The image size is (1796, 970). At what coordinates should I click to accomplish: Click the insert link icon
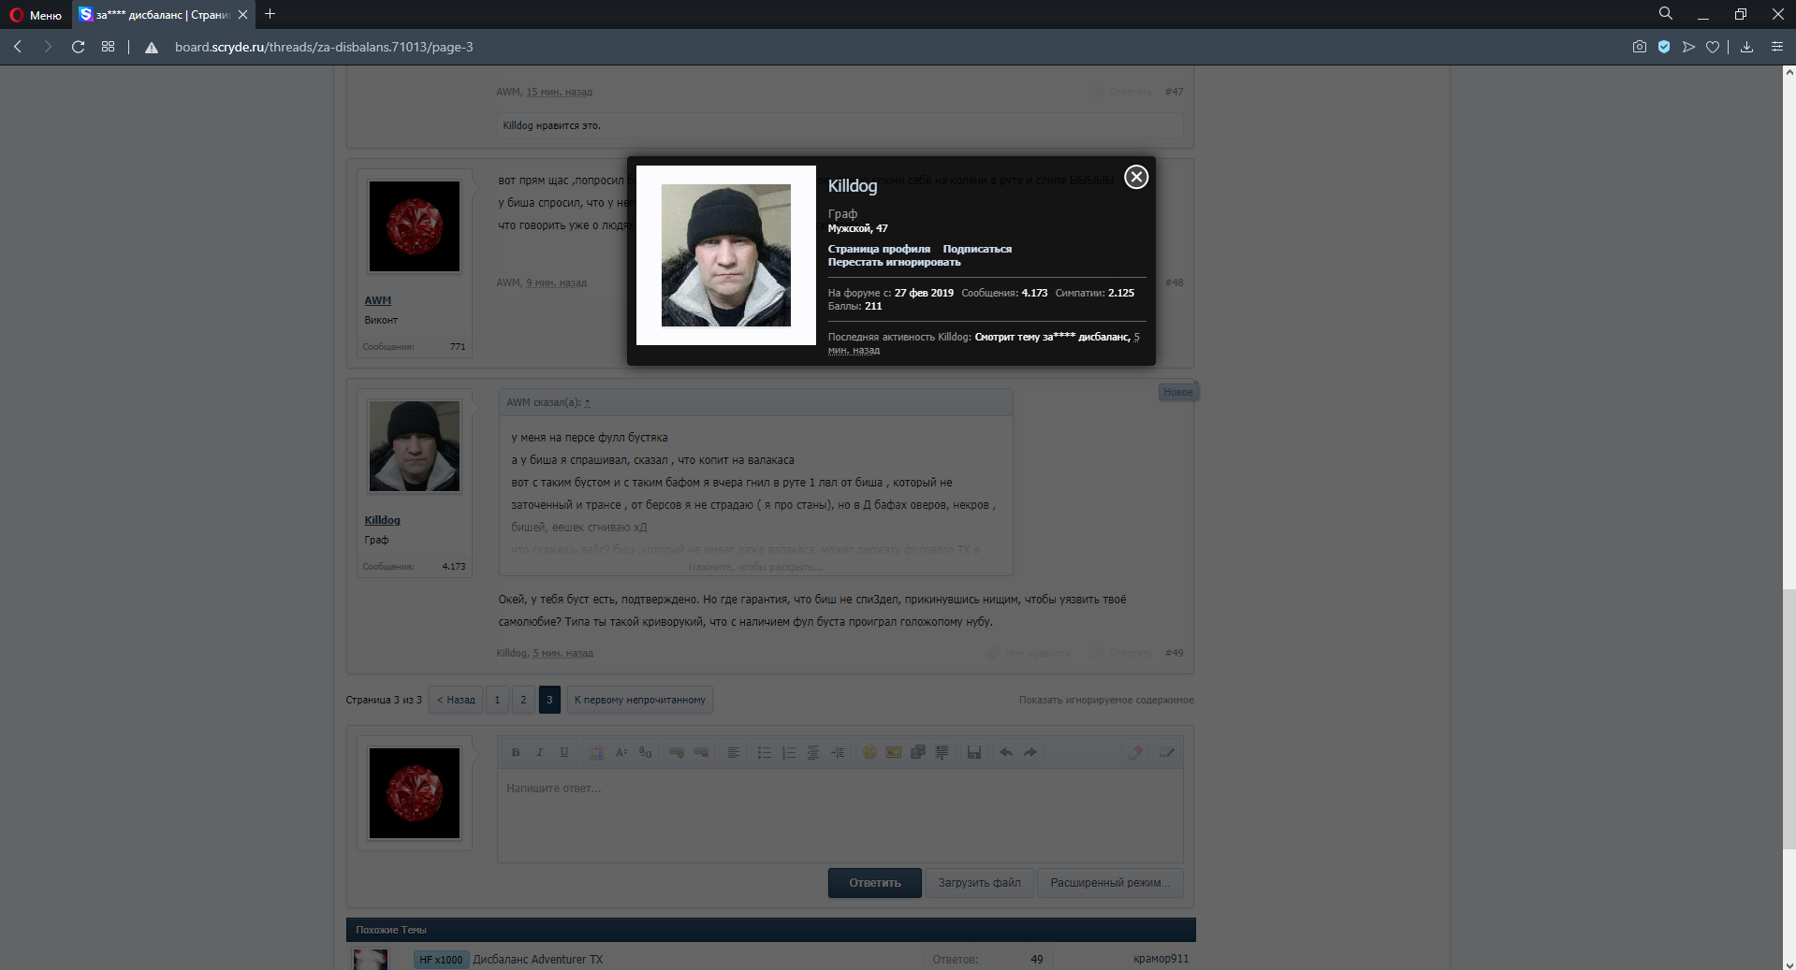pos(676,751)
